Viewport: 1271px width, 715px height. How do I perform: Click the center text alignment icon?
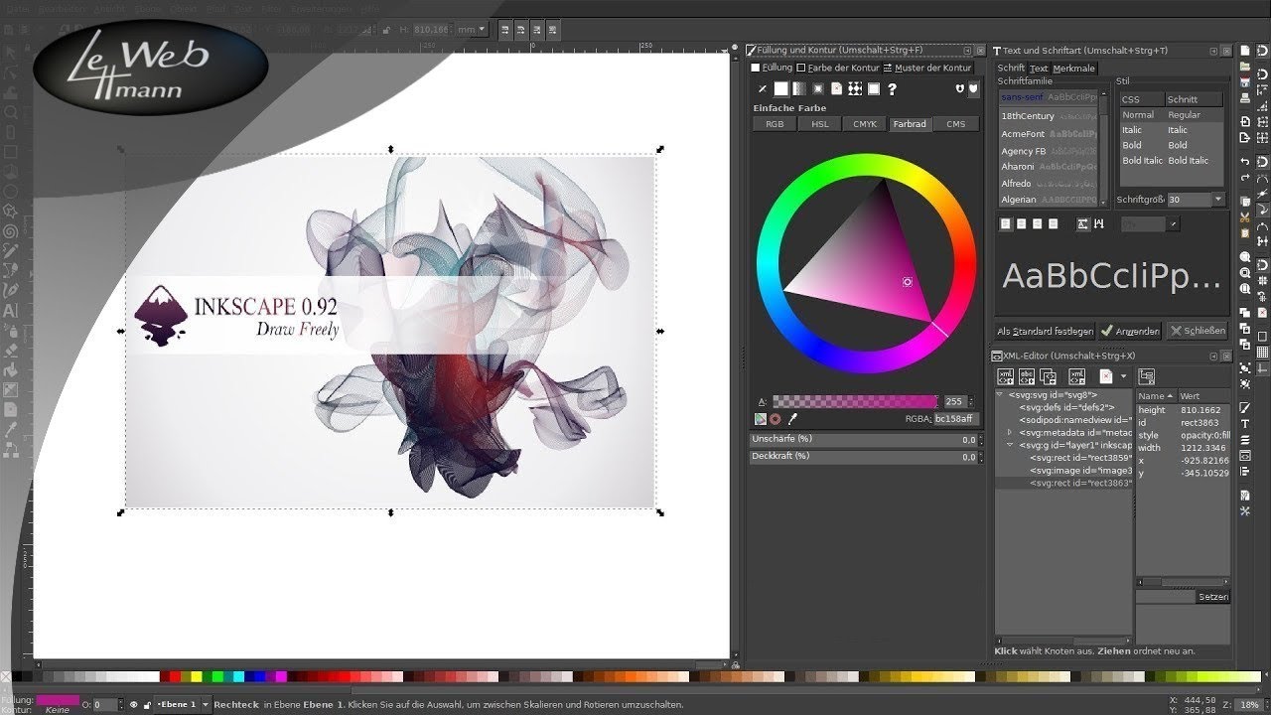click(x=1021, y=223)
